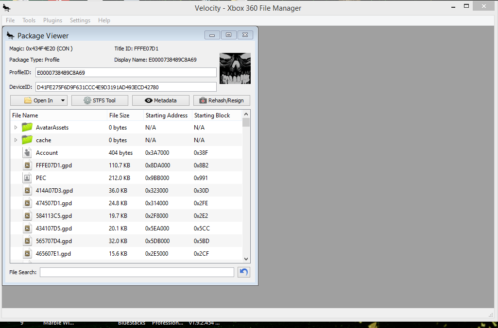Select the Account file name
Viewport: 498px width, 328px height.
47,153
